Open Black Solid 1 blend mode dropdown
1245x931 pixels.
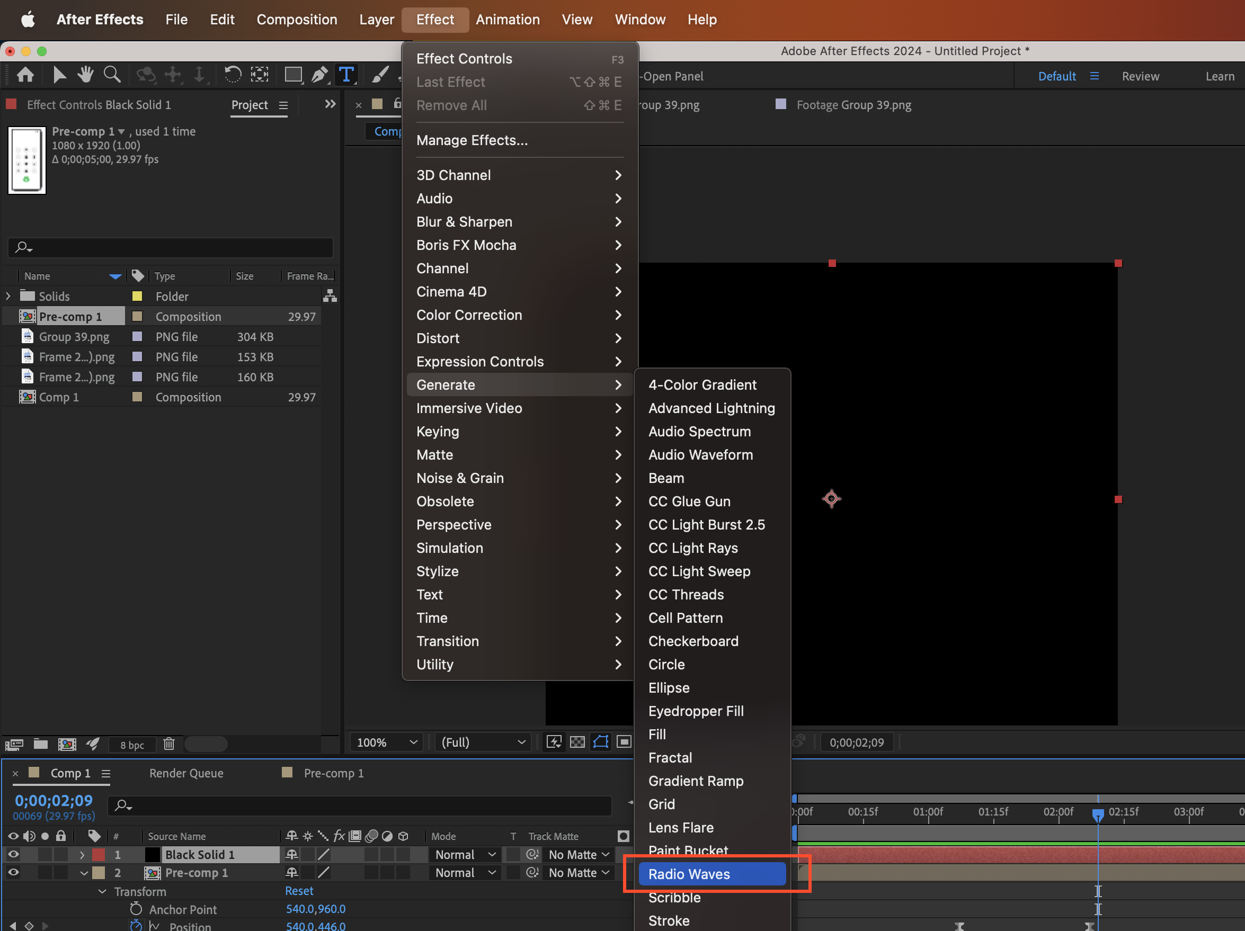[x=464, y=855]
